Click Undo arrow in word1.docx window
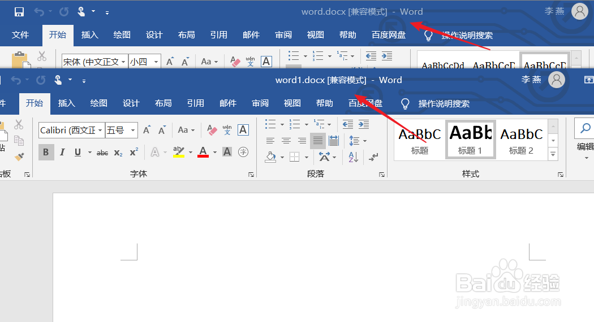This screenshot has height=322, width=594. 16,80
